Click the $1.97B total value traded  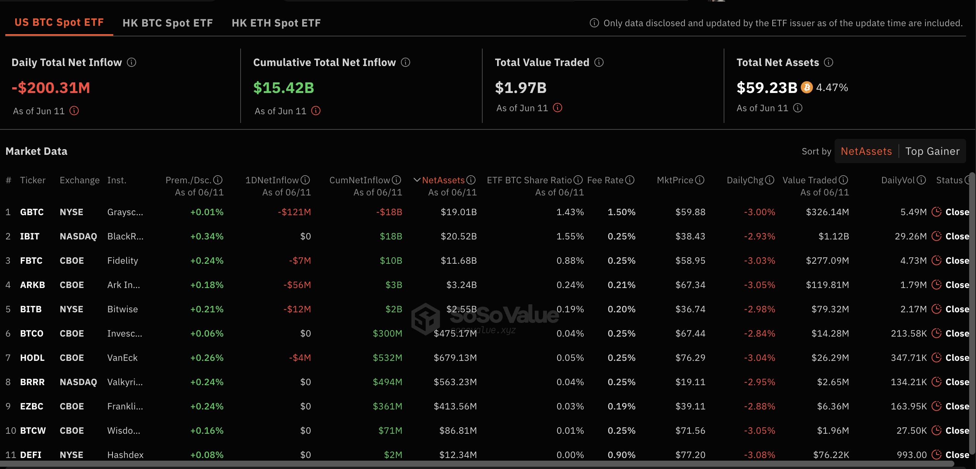pyautogui.click(x=521, y=88)
